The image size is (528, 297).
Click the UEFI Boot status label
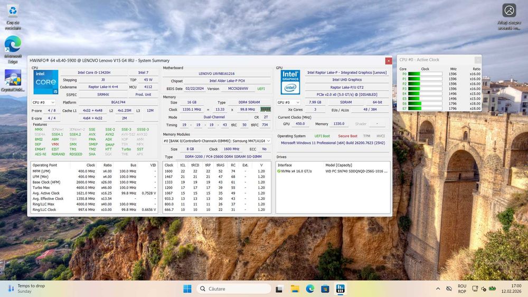pyautogui.click(x=322, y=136)
